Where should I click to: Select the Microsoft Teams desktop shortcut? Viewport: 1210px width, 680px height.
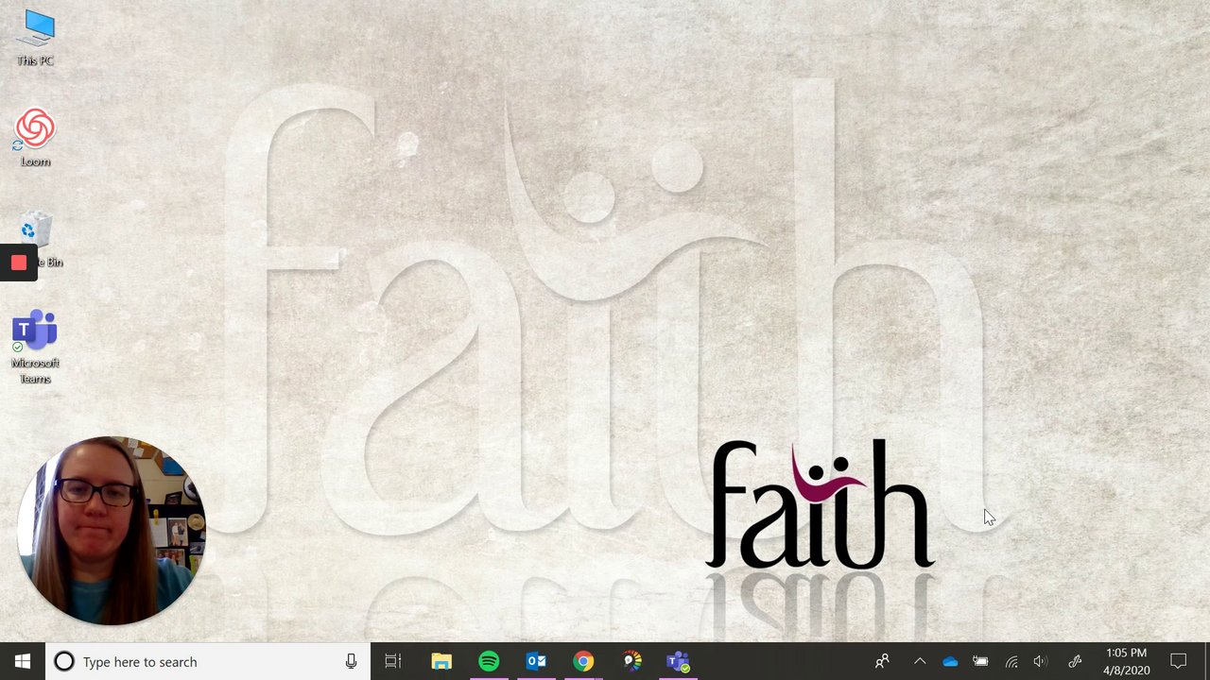pos(36,347)
